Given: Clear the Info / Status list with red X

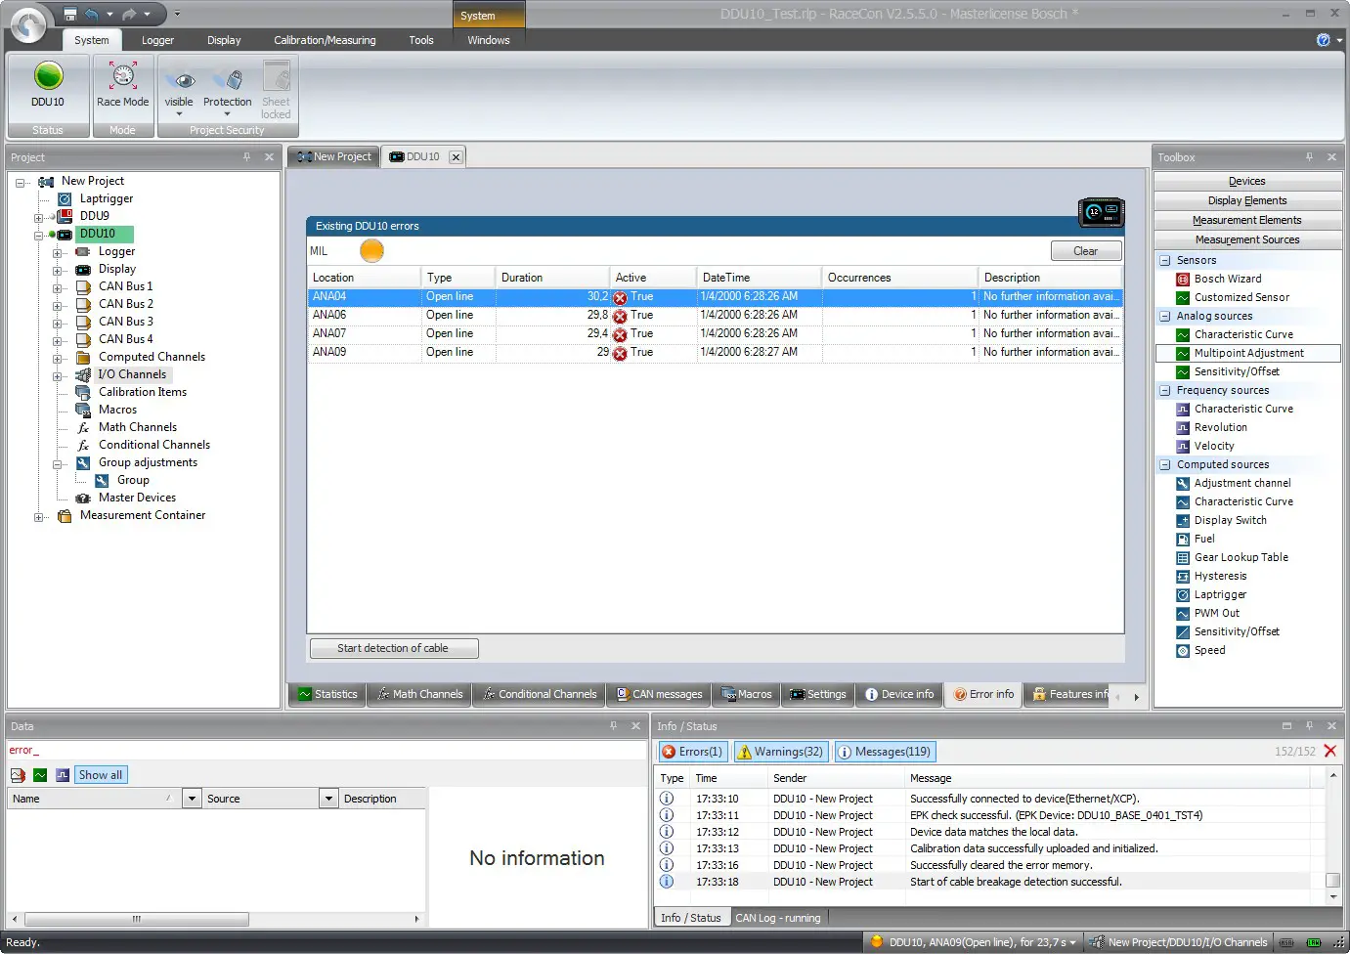Looking at the screenshot, I should tap(1329, 751).
